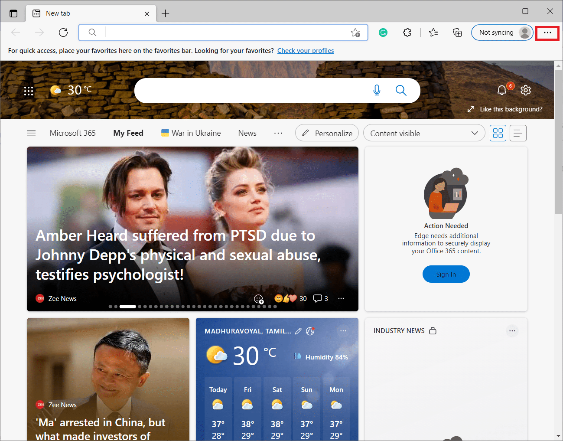
Task: Click the Industry News lock icon
Action: click(x=433, y=331)
